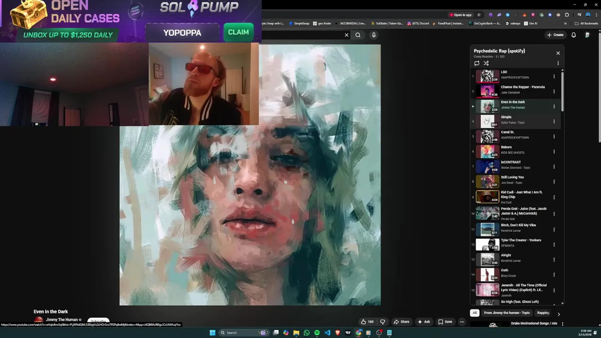The height and width of the screenshot is (338, 601).
Task: Select Bitch, Don't Kill My Vibe
Action: coord(515,229)
